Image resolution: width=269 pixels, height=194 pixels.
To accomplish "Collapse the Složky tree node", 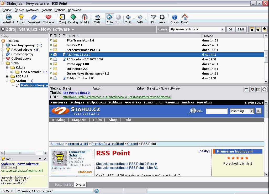I will tap(2, 63).
